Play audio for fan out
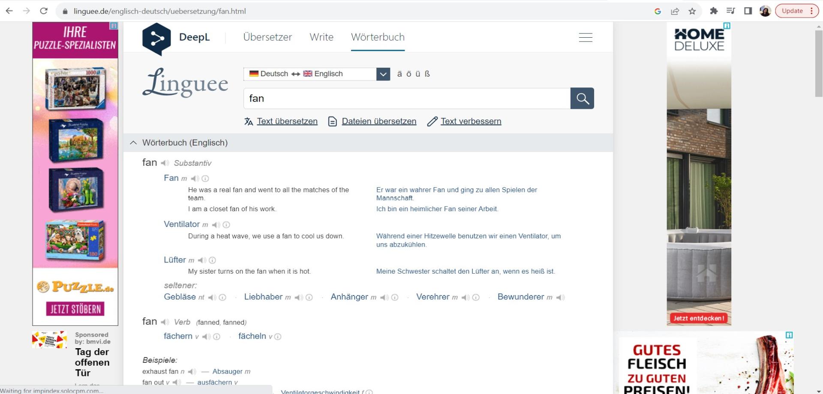The image size is (823, 394). 177,382
